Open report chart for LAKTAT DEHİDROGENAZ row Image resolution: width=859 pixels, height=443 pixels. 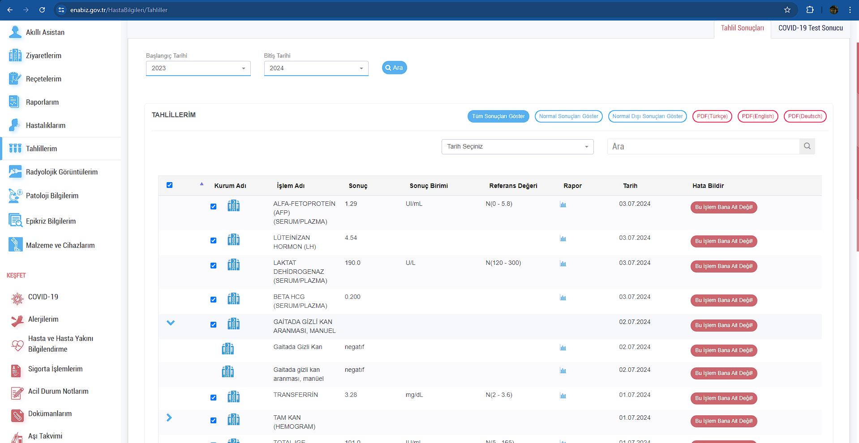pos(563,264)
